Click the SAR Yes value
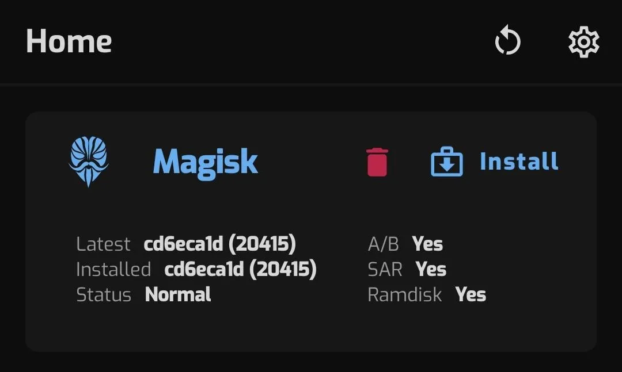Image resolution: width=622 pixels, height=372 pixels. pos(431,270)
